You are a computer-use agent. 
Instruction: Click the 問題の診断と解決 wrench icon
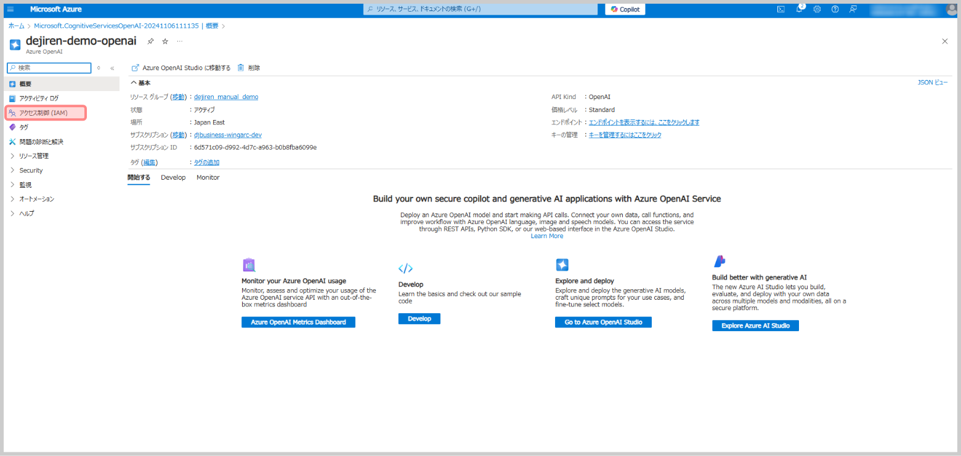coord(12,142)
